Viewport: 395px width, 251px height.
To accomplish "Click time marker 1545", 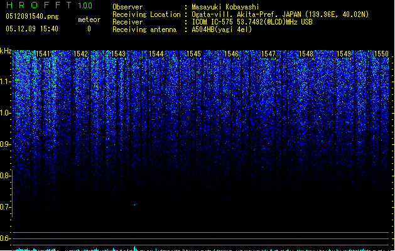I will (193, 54).
